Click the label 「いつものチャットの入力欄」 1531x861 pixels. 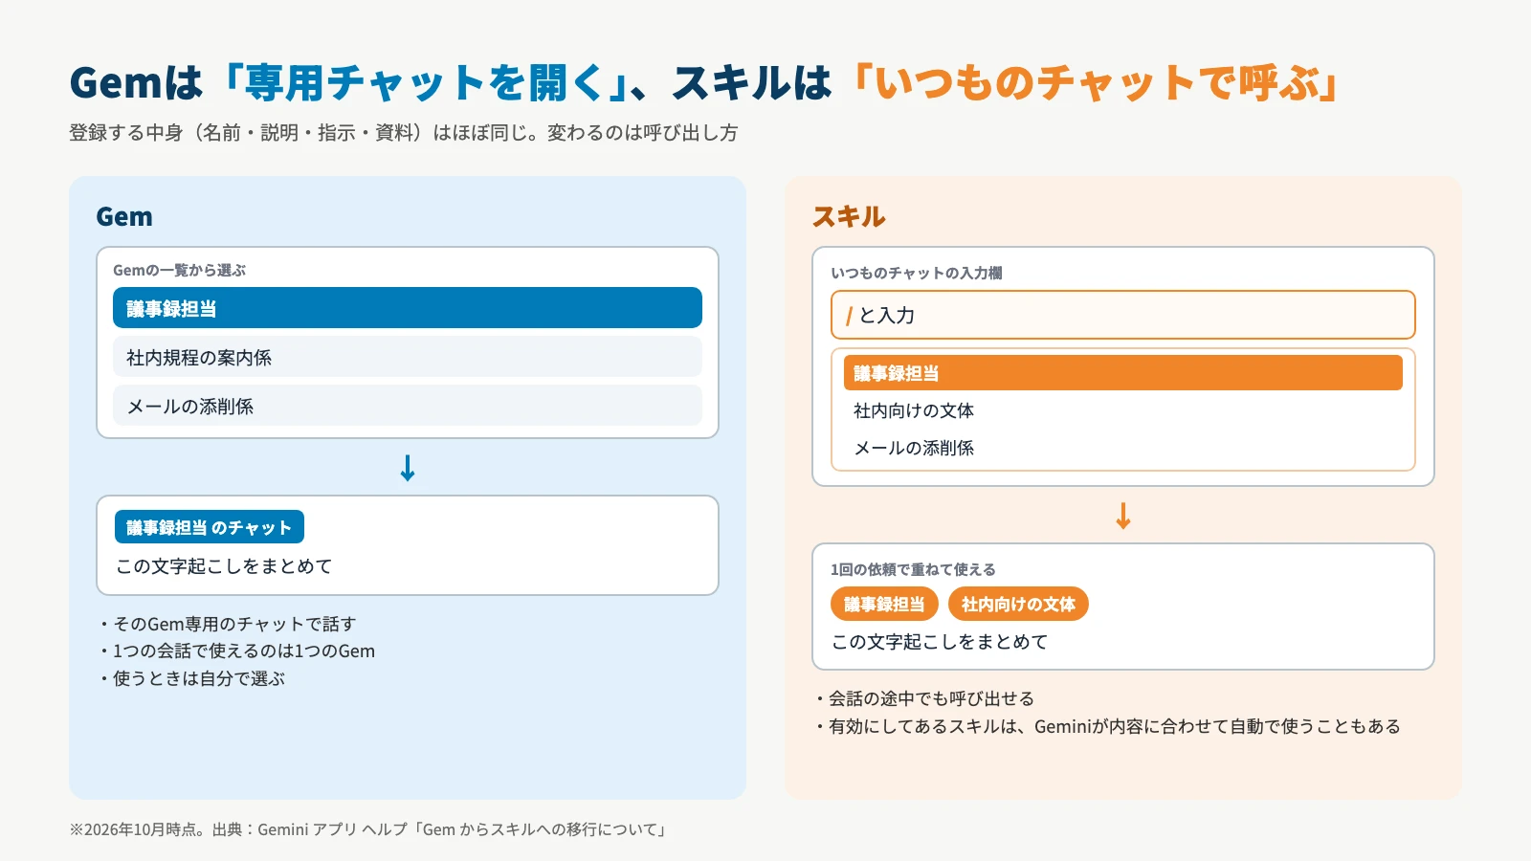click(917, 274)
